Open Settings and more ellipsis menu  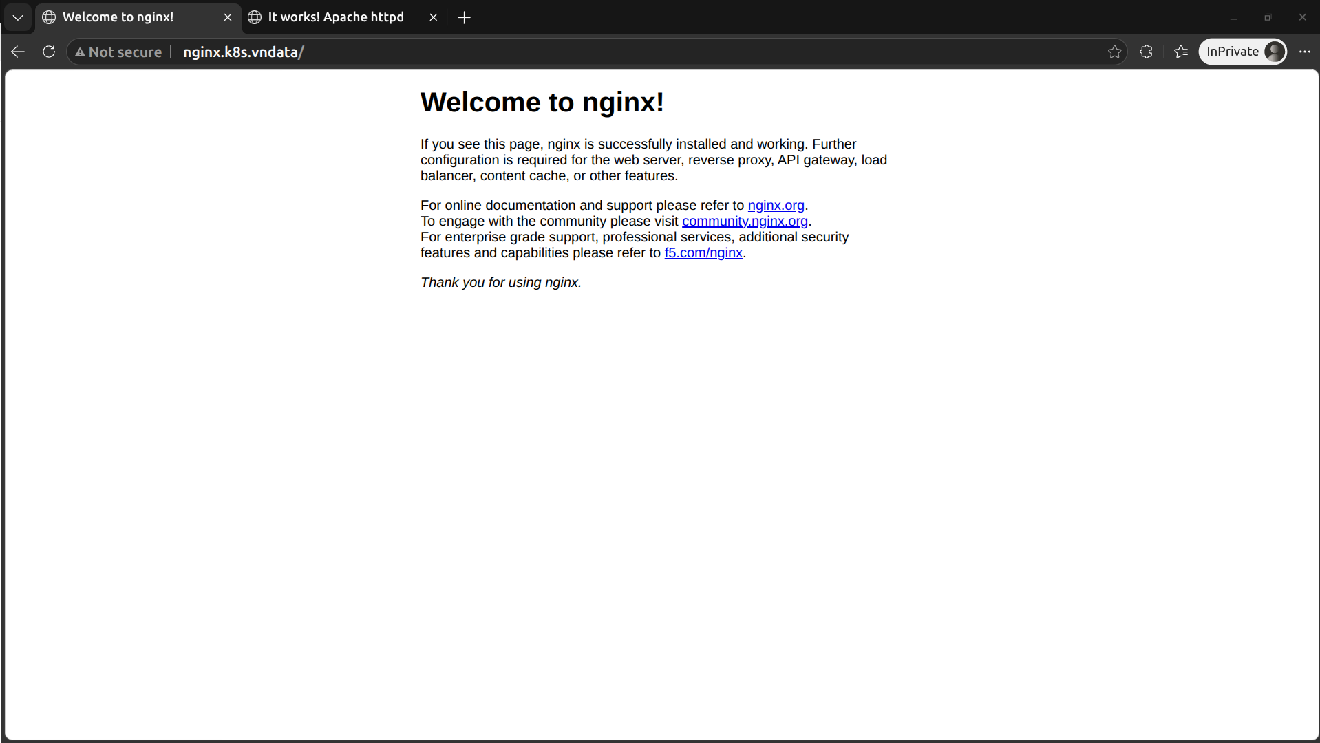point(1305,52)
